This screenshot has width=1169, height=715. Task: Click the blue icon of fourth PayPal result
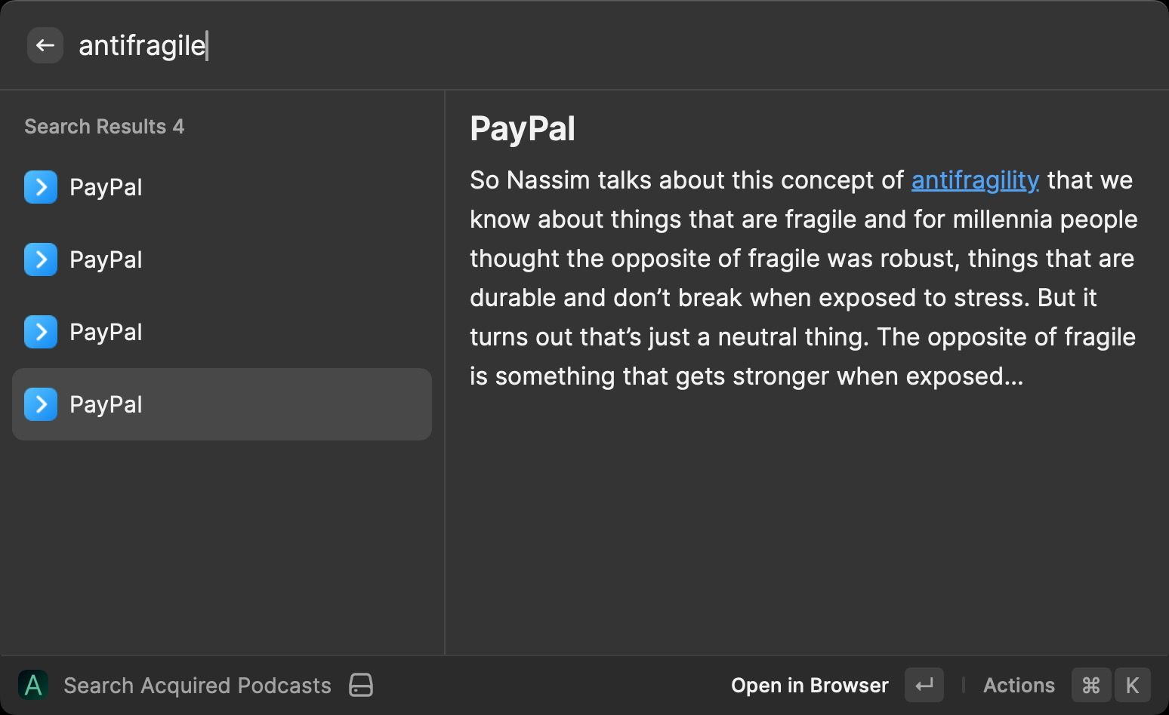tap(41, 404)
